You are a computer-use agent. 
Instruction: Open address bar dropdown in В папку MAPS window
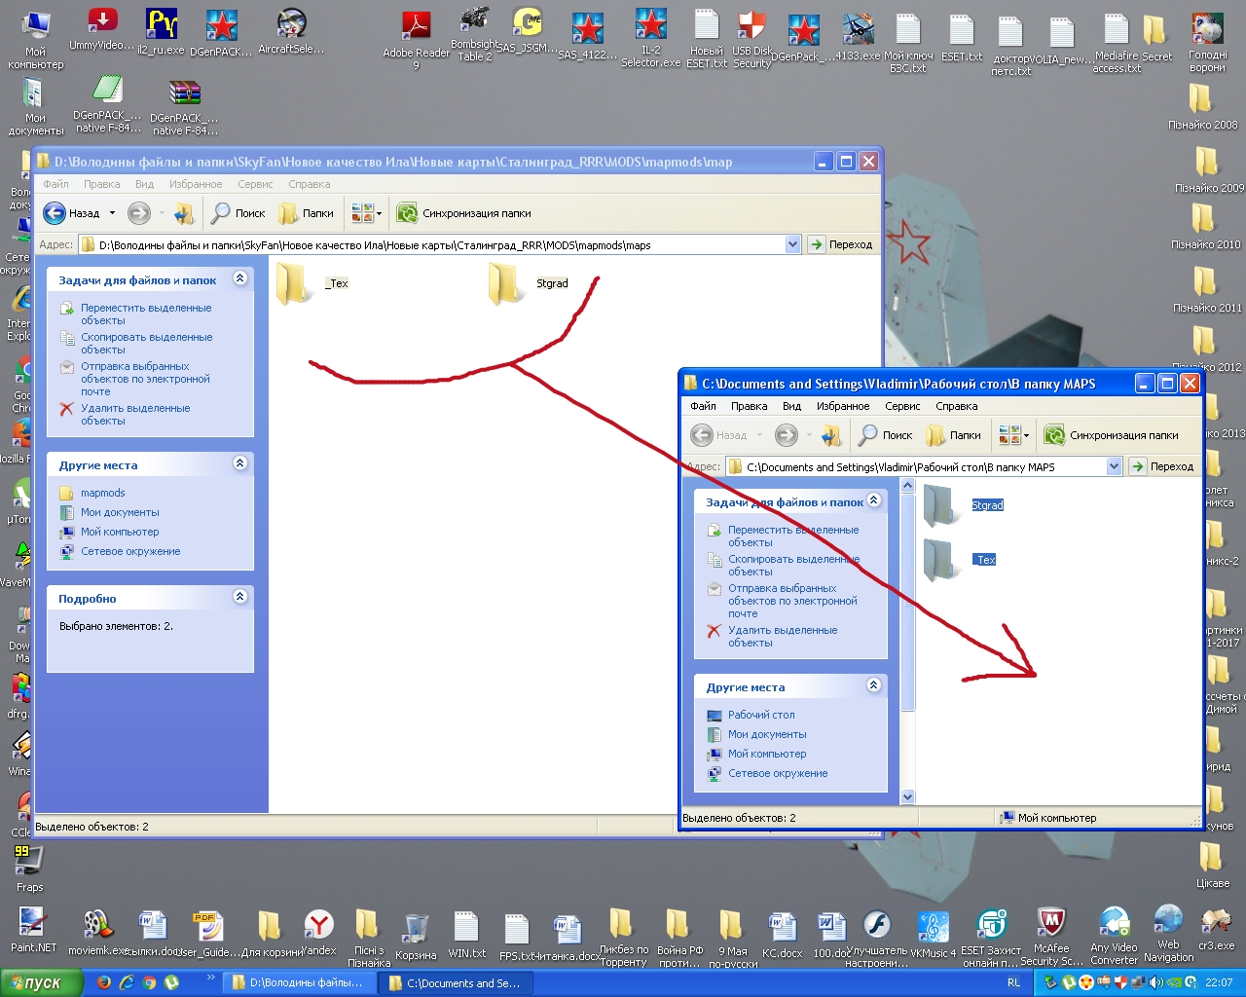1114,466
